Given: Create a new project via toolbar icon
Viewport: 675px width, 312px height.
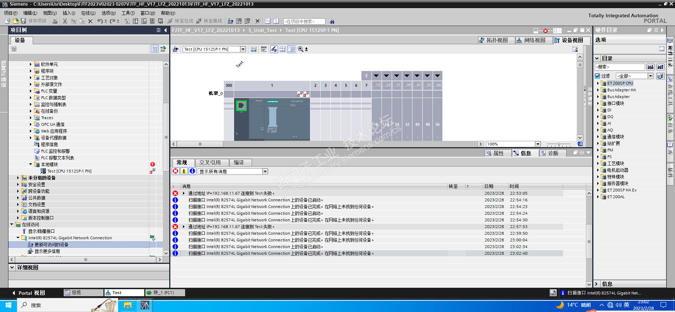Looking at the screenshot, I should [x=7, y=21].
